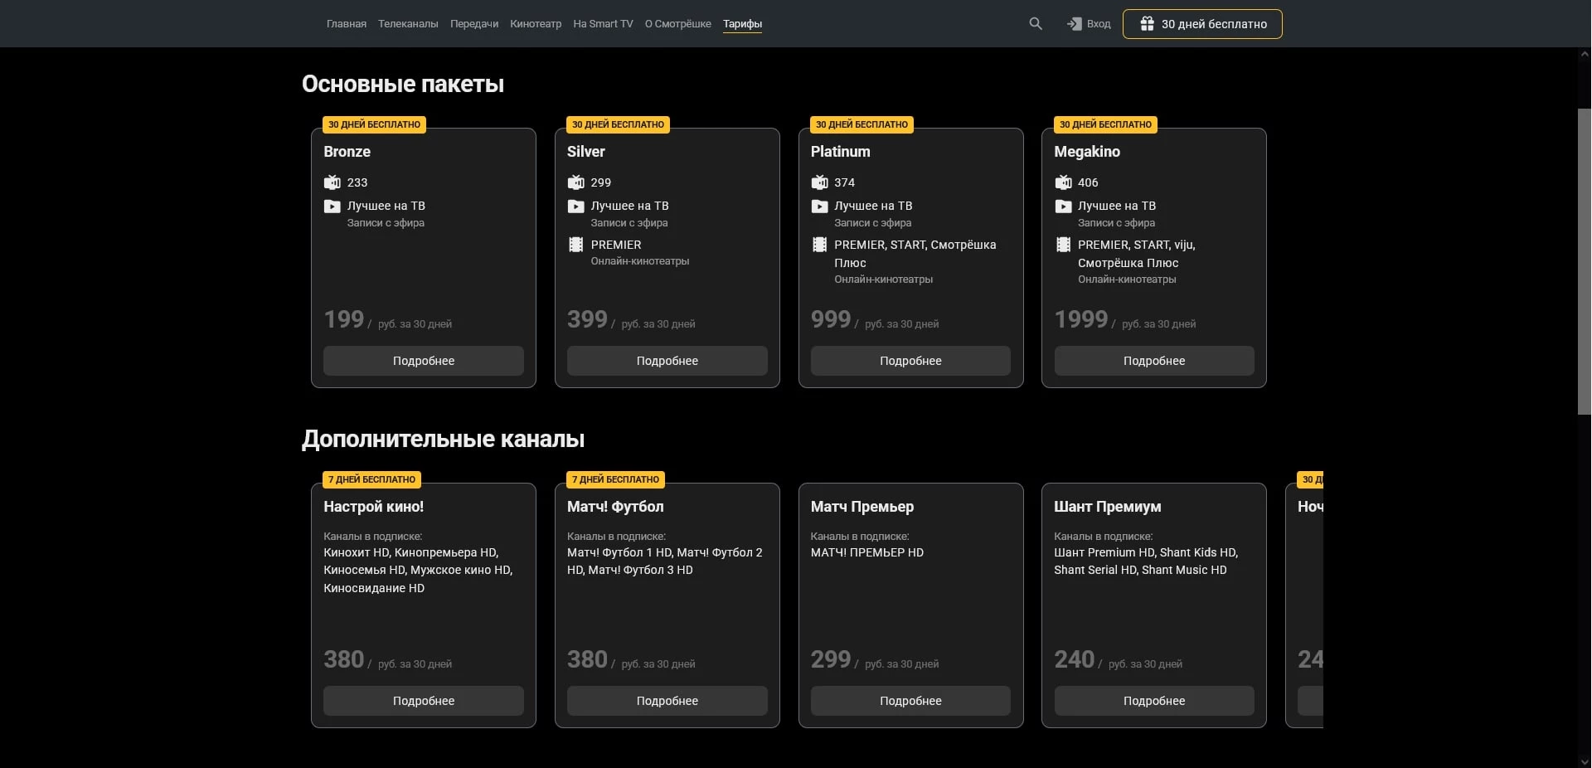Select the Тарифы tab
Image resolution: width=1592 pixels, height=768 pixels.
pyautogui.click(x=742, y=24)
